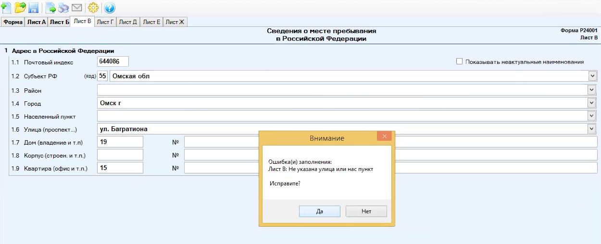Image resolution: width=601 pixels, height=244 pixels.
Task: Switch to the Лист Г tab
Action: tap(105, 22)
